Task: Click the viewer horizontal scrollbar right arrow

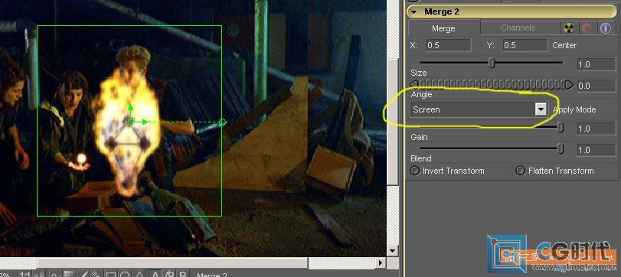Action: (x=381, y=262)
